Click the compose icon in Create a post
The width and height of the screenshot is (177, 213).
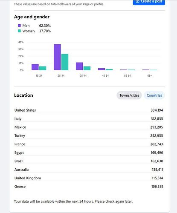pos(137,1)
